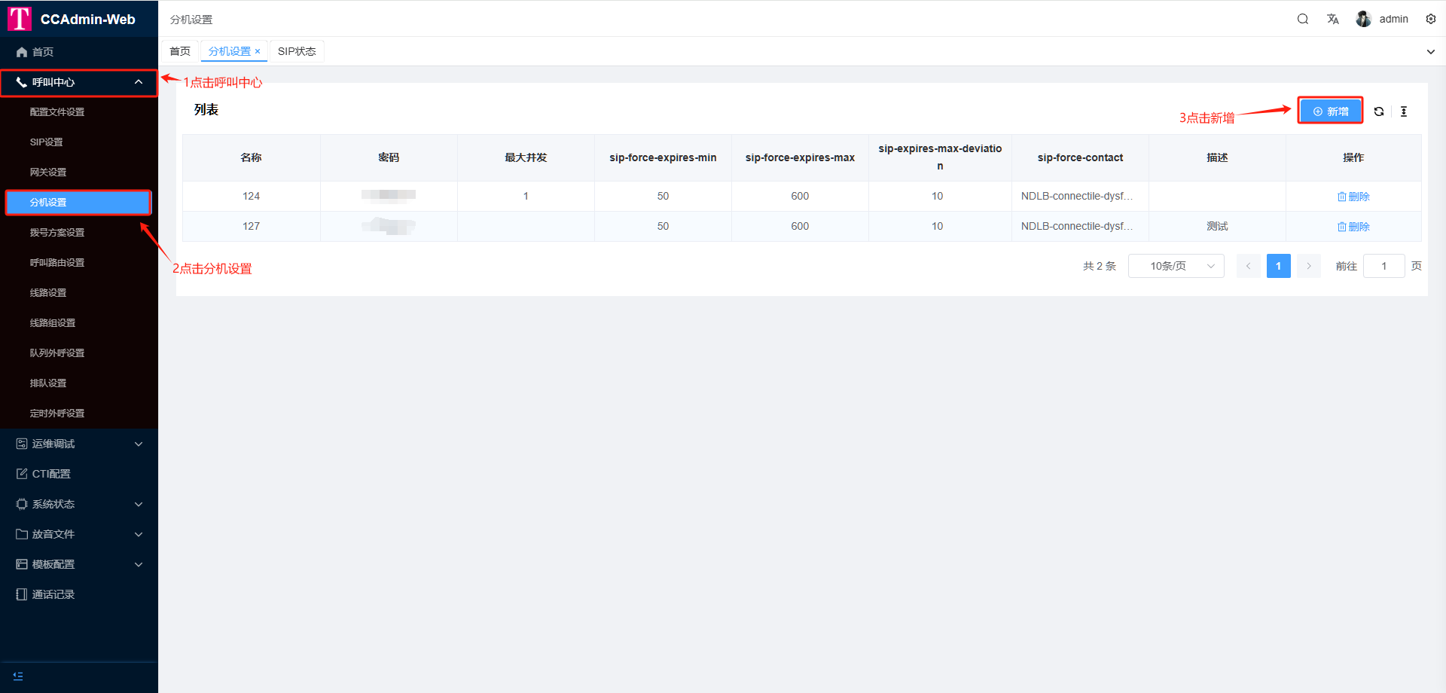Close the 分机设置 tab with its x
The width and height of the screenshot is (1446, 693).
coord(258,51)
